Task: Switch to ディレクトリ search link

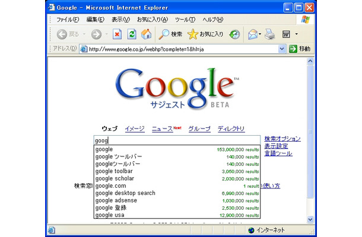Action: tap(231, 129)
